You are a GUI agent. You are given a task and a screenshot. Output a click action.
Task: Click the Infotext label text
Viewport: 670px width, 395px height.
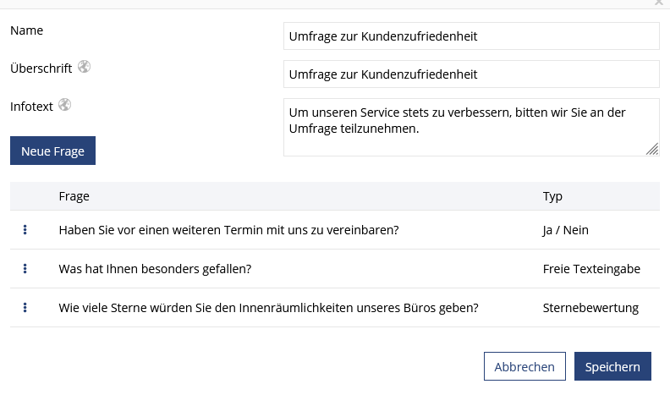pos(31,107)
